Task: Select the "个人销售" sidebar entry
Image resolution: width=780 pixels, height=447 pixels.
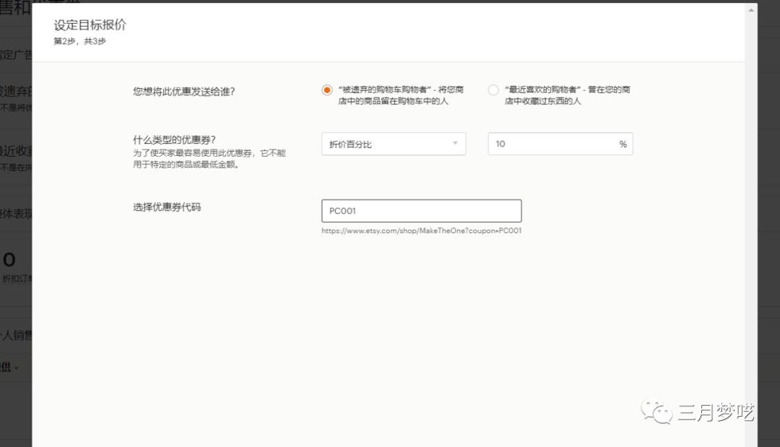Action: click(x=13, y=335)
